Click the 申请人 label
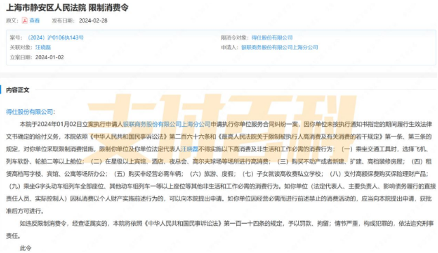This screenshot has width=438, height=253. tap(229, 47)
